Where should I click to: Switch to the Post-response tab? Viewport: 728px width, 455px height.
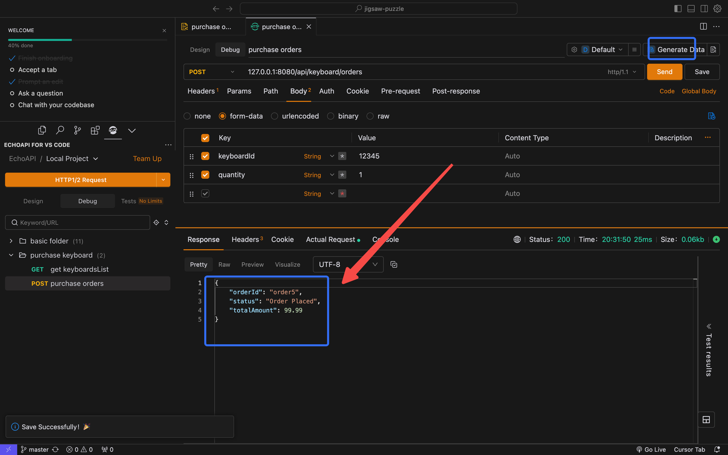[x=456, y=91]
